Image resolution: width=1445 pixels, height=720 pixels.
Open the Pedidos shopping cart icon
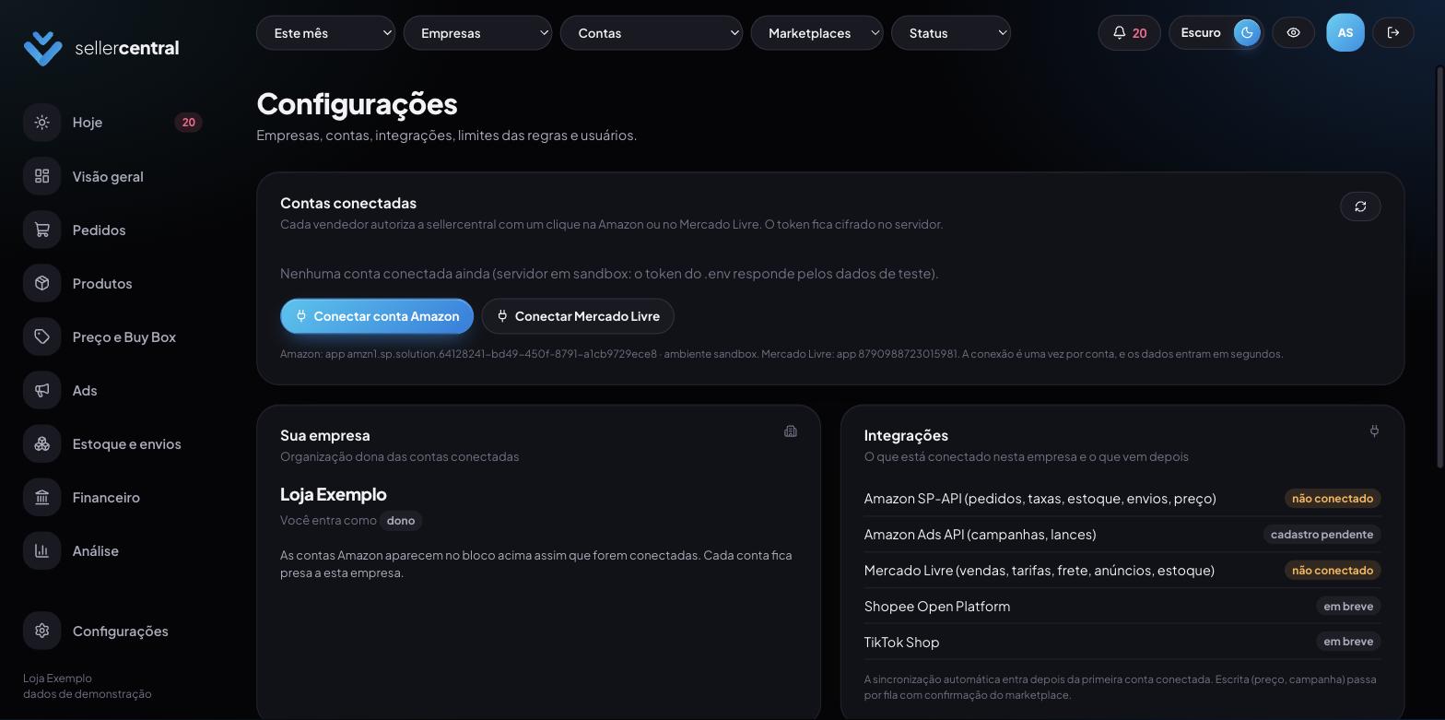pos(41,230)
